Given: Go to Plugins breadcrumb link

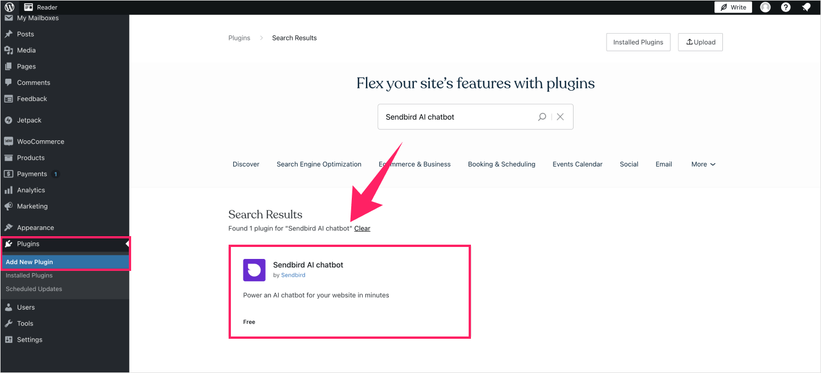Looking at the screenshot, I should [239, 38].
